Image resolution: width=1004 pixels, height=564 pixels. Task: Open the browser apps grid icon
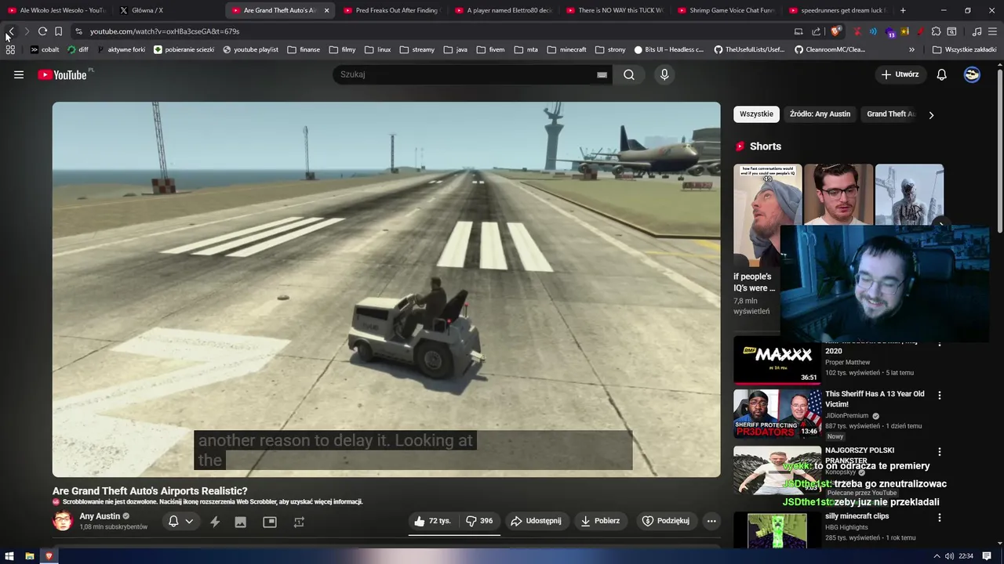[x=10, y=49]
